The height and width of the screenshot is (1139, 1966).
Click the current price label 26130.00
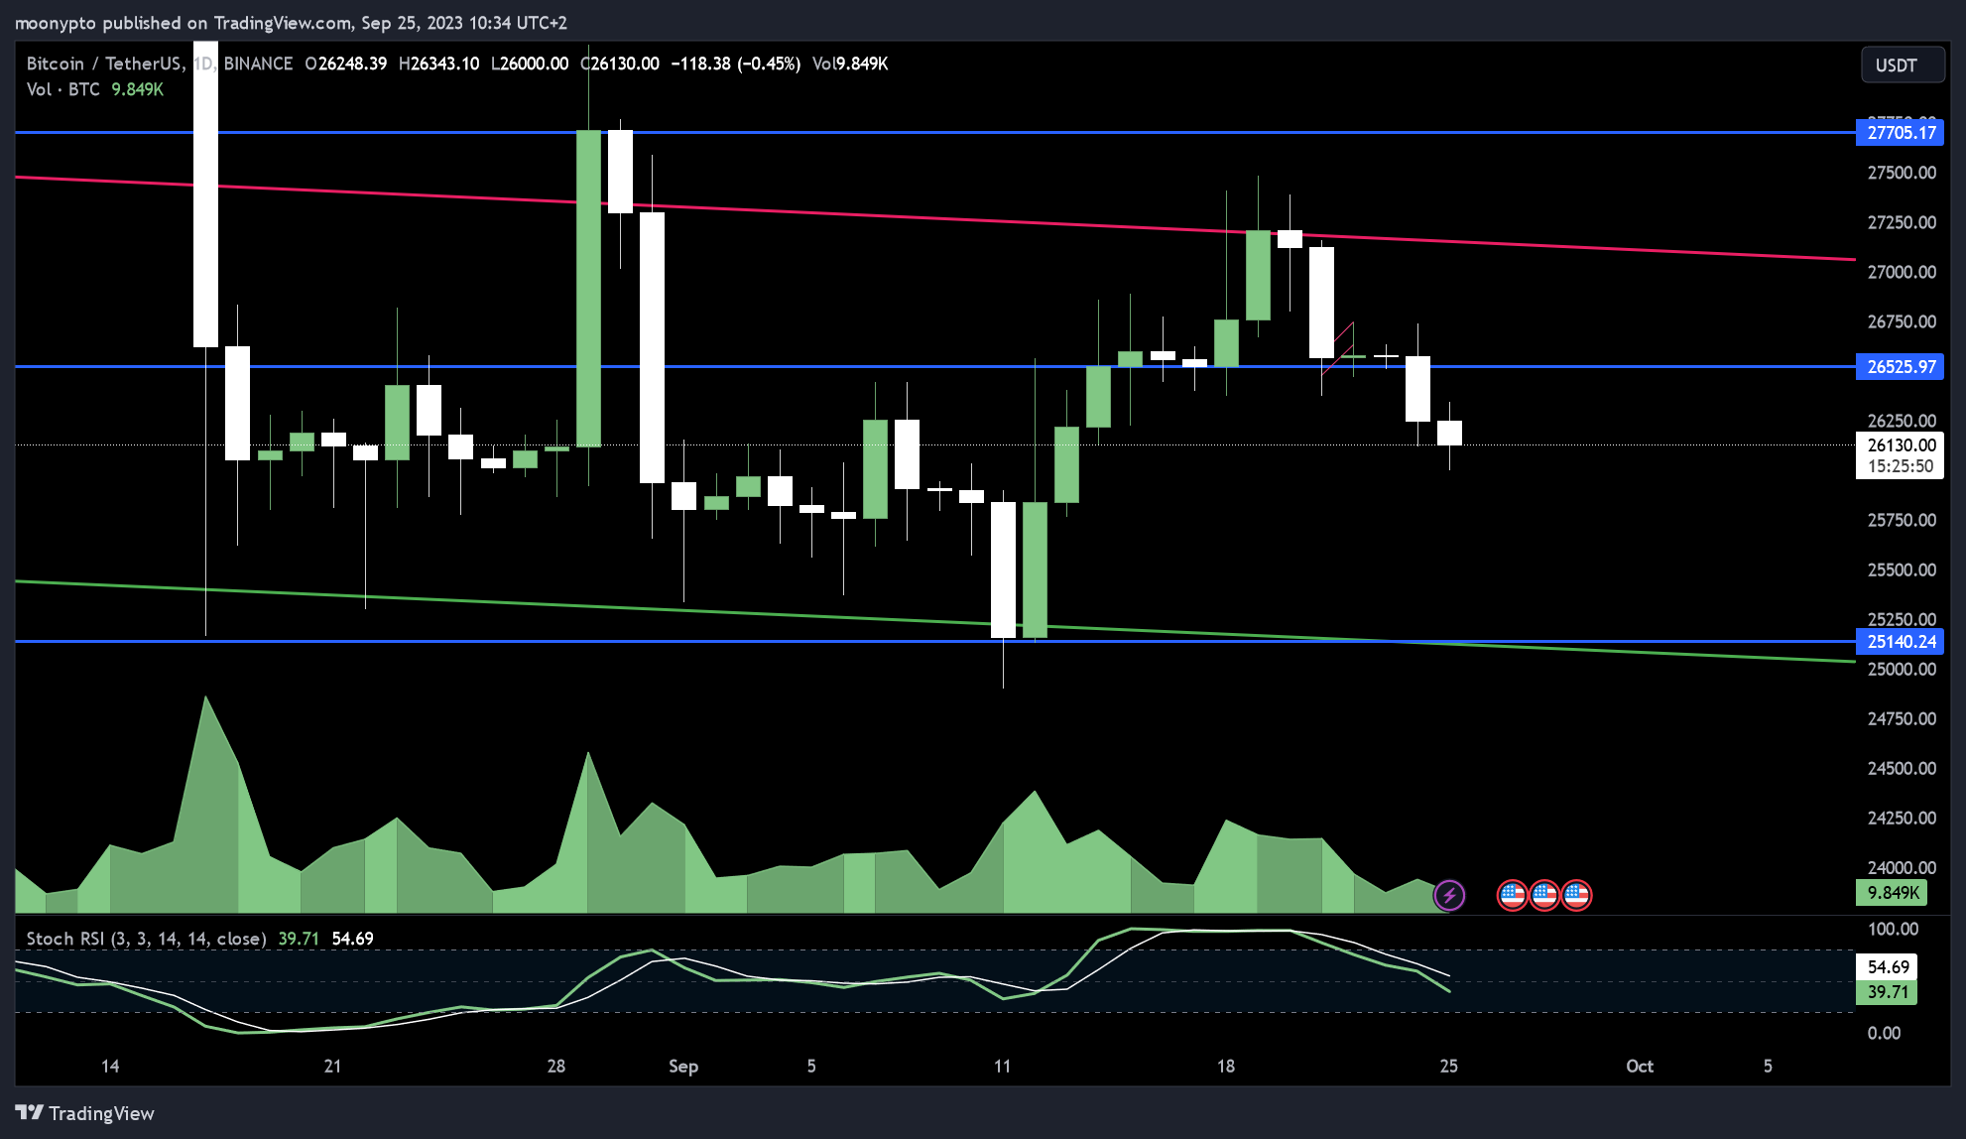pyautogui.click(x=1901, y=444)
